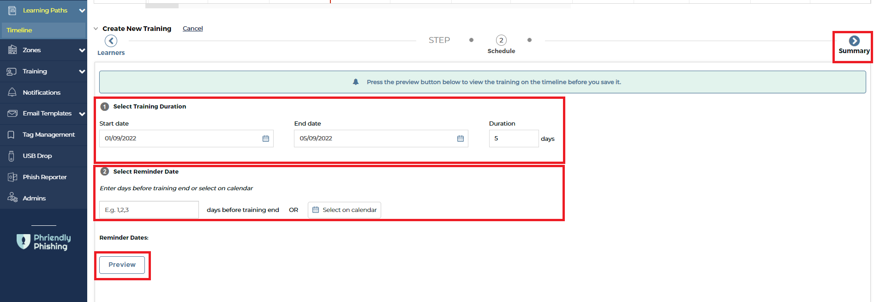Open the Phish Reporter menu item
This screenshot has height=302, width=874.
(x=43, y=177)
